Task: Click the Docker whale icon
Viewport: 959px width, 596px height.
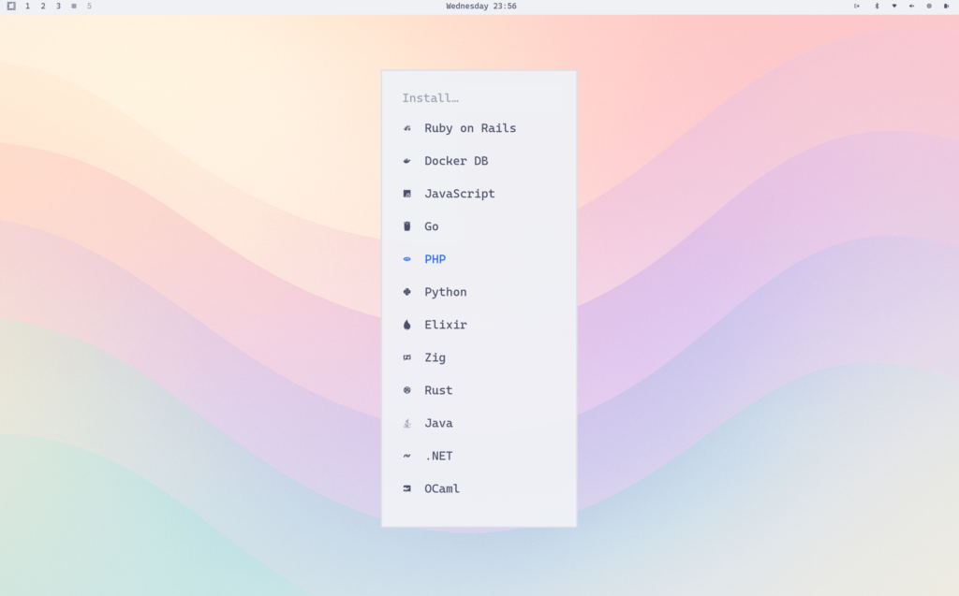Action: [x=407, y=161]
